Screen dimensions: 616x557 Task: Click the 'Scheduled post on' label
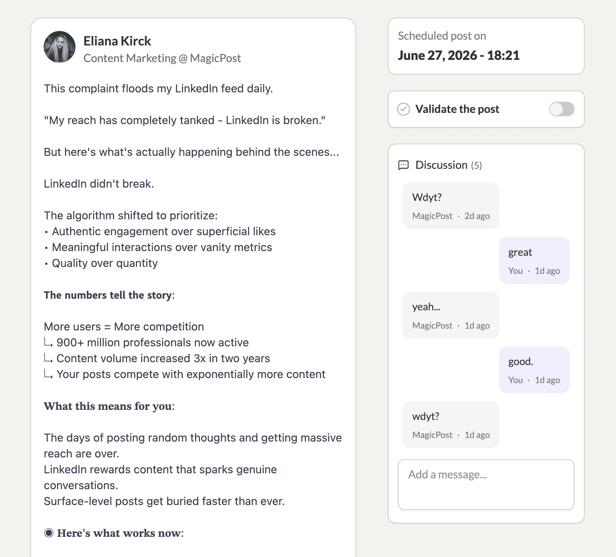pos(442,36)
